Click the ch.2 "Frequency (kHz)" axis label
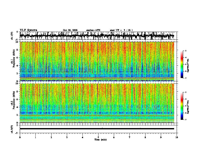Image resolution: width=199 pixels, height=154 pixels. 14,100
